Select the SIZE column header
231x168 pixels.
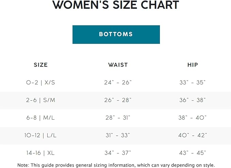(x=41, y=65)
